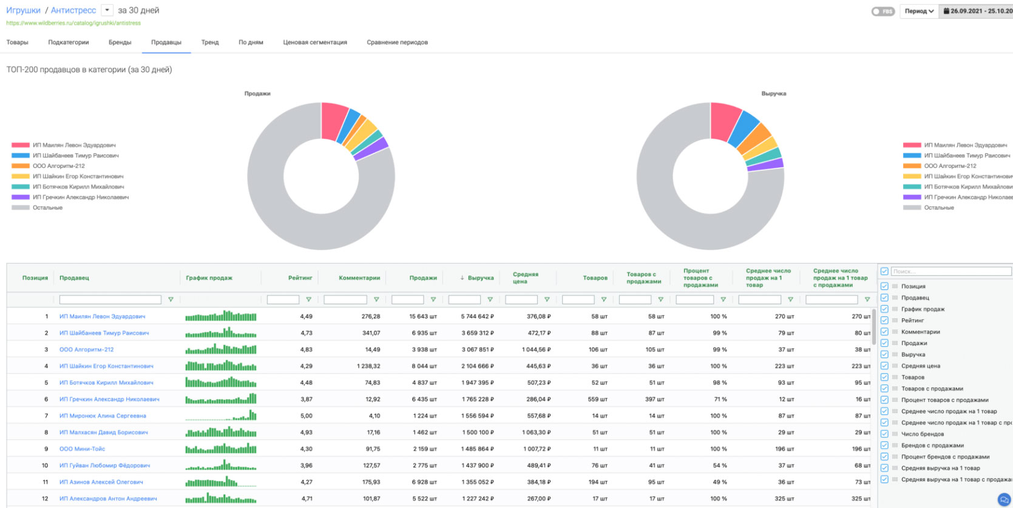Open the Игрушки breadcrumb link
The height and width of the screenshot is (508, 1013).
tap(23, 10)
